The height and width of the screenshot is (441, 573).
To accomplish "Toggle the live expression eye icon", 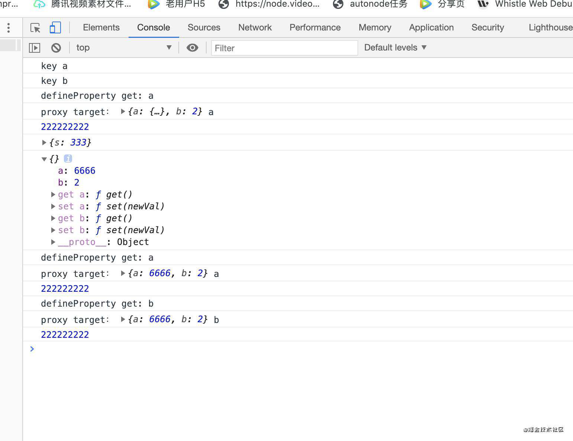I will [192, 48].
